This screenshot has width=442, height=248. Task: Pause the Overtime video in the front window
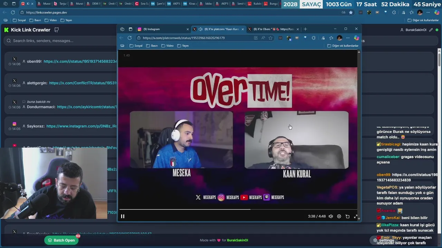click(x=123, y=216)
